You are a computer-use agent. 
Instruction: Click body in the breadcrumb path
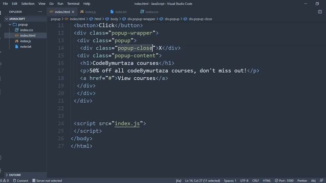pos(114,19)
